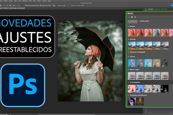The height and width of the screenshot is (115, 173).
Task: Toggle Muestrear todas las capas checkbox
Action: pos(26,5)
